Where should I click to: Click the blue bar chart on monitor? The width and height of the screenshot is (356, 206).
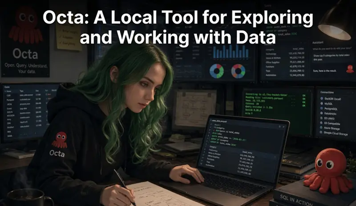pos(231,51)
